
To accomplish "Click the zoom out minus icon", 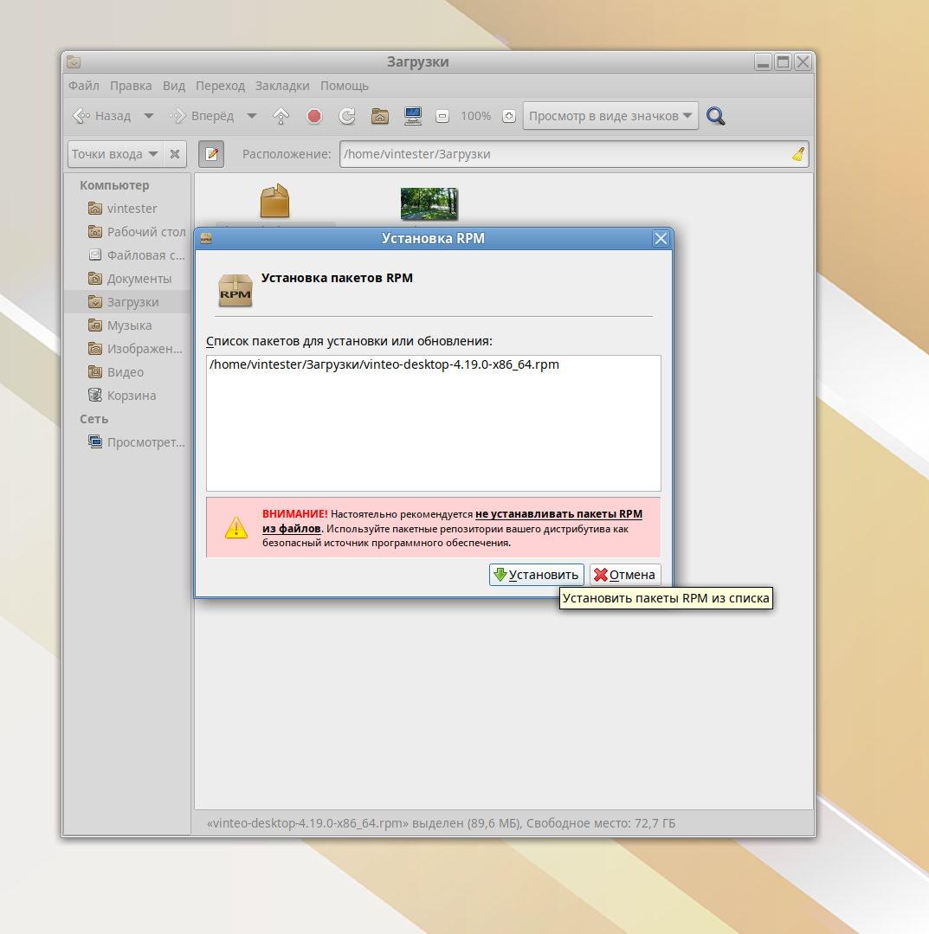I will [x=442, y=116].
